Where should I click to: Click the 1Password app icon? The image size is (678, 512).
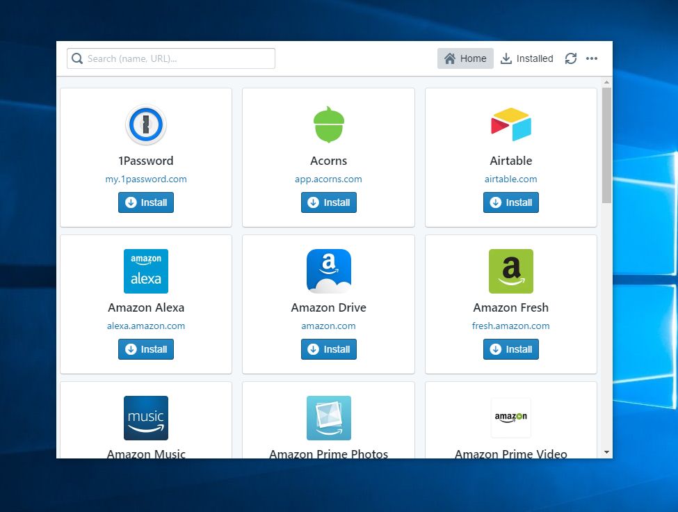(146, 125)
